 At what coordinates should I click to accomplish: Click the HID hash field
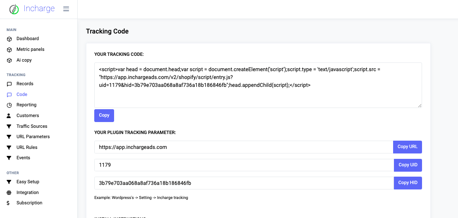pos(244,183)
